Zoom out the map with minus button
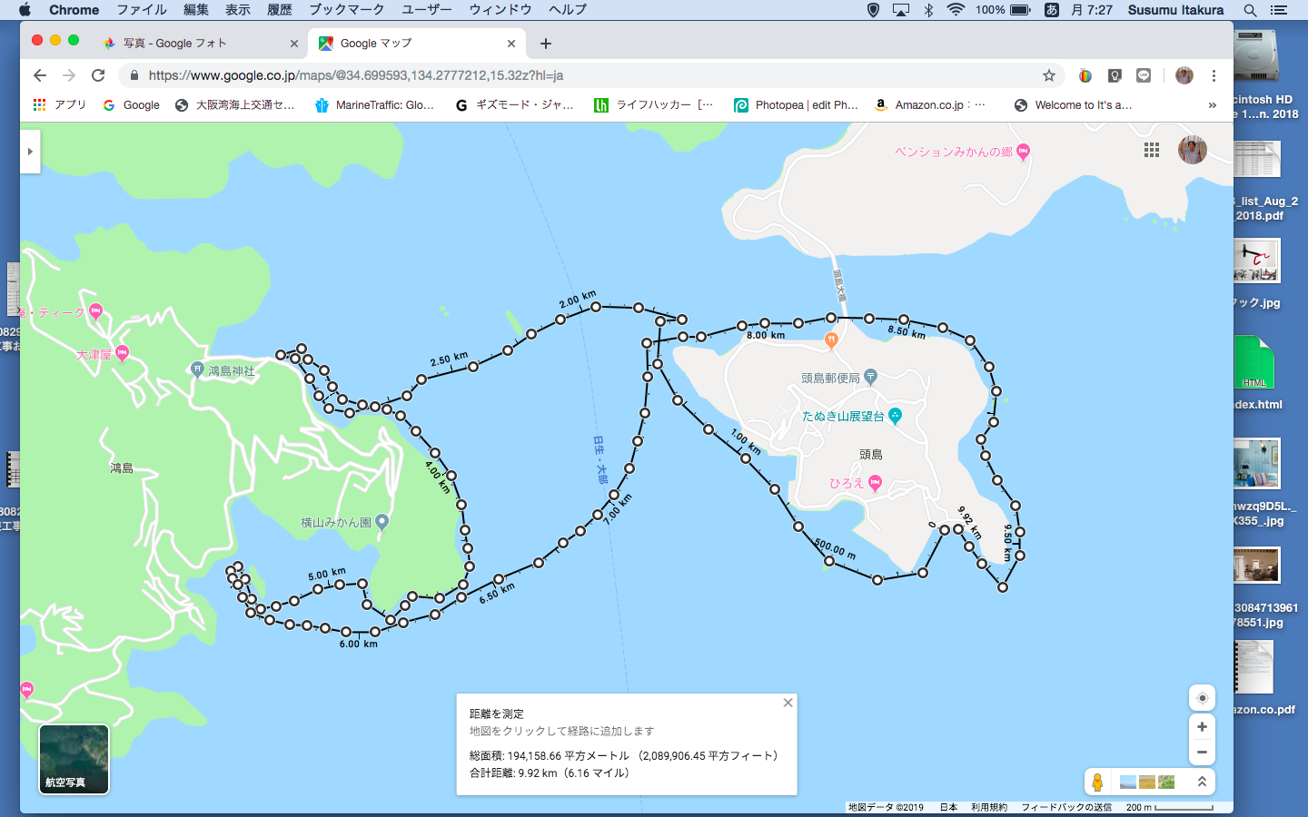This screenshot has width=1308, height=817. tap(1202, 752)
